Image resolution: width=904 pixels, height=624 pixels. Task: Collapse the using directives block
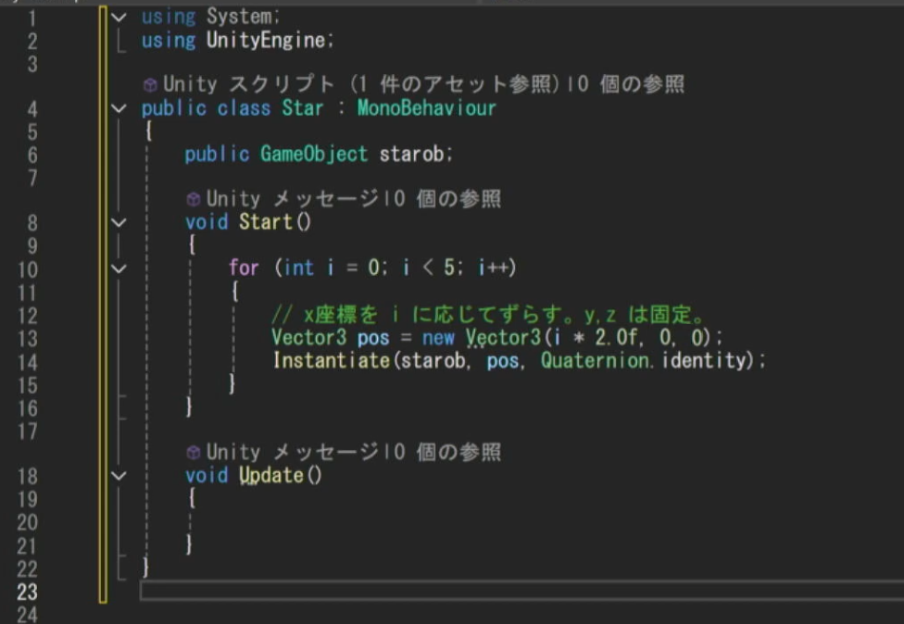[x=118, y=17]
